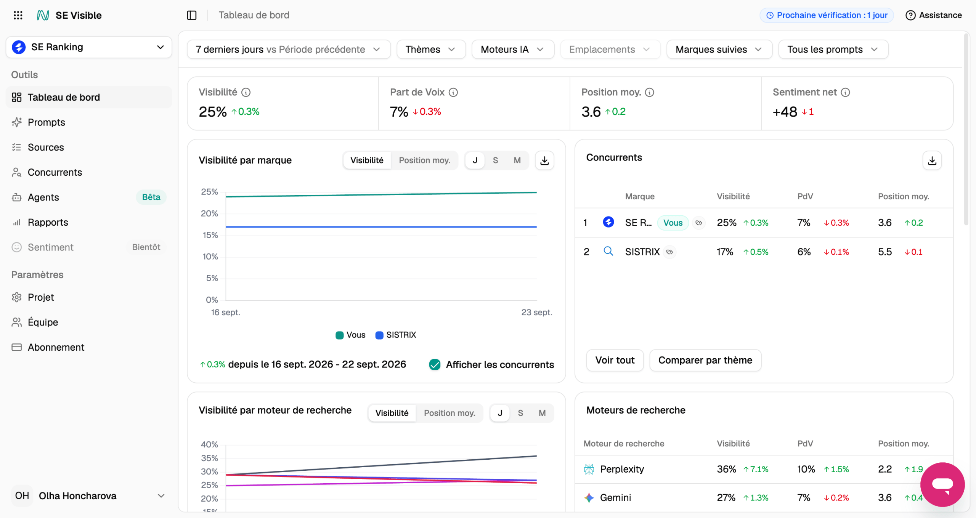This screenshot has height=518, width=976.
Task: Click the blue SISTRIX legend swatch
Action: pyautogui.click(x=379, y=335)
